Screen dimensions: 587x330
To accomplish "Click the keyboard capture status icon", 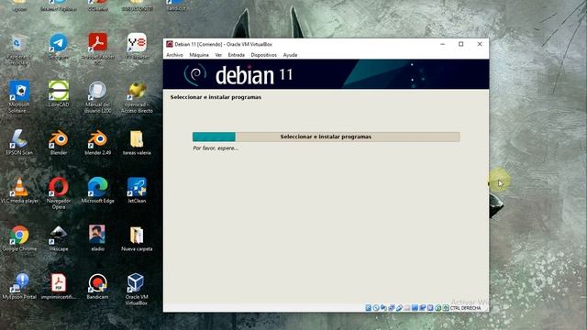I will [x=445, y=308].
